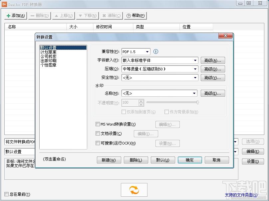
Task: Click the 类型 column header
Action: [x=156, y=27]
